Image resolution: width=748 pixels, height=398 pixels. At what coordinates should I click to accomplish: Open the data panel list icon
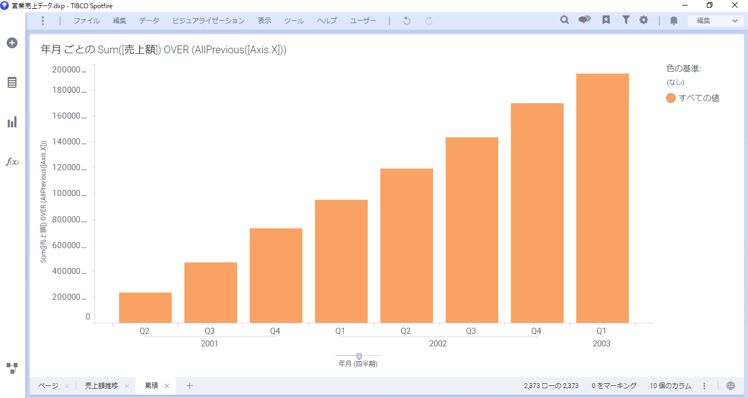[12, 82]
